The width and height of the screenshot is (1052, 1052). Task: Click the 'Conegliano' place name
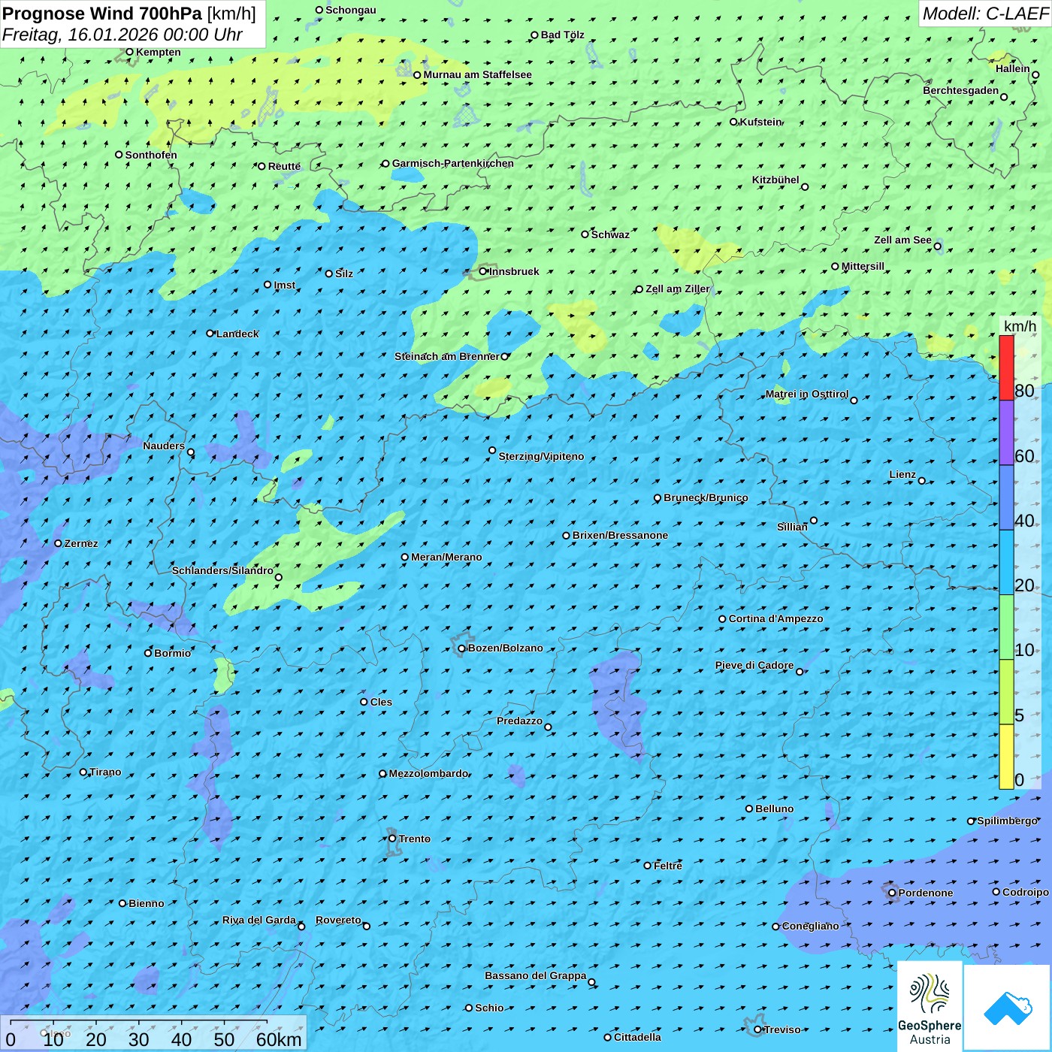810,926
